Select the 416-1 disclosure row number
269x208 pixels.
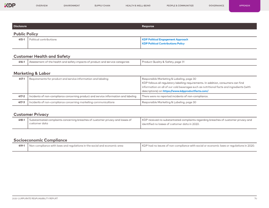coord(22,62)
